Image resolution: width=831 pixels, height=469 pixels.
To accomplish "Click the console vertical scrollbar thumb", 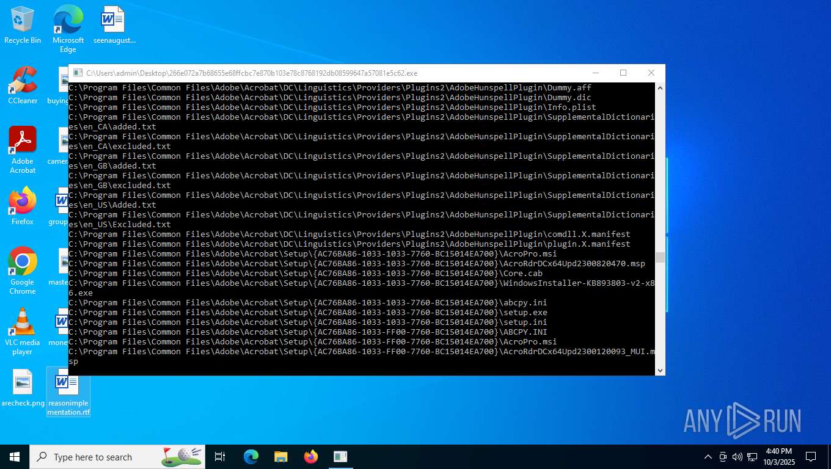I will tap(660, 257).
